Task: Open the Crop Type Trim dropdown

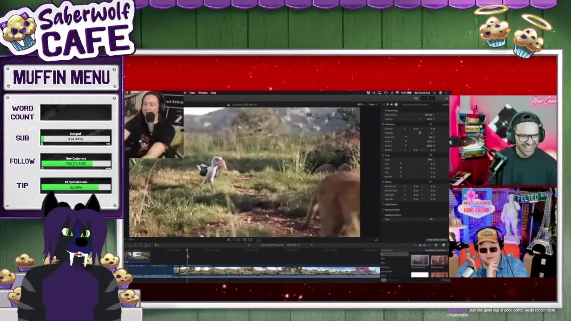Action: point(431,160)
